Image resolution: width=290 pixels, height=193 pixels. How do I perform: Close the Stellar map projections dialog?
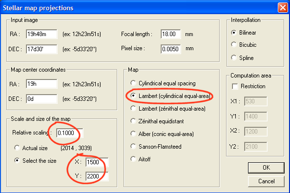click(x=283, y=8)
